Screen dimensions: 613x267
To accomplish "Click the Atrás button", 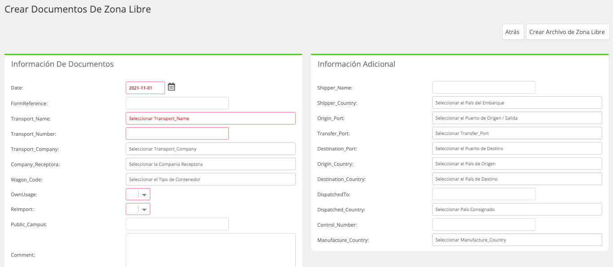I will 512,32.
